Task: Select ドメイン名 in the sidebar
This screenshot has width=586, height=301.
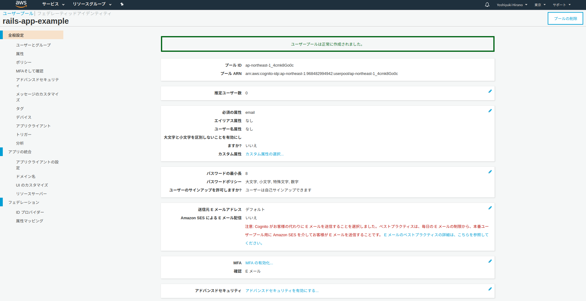Action: tap(26, 176)
